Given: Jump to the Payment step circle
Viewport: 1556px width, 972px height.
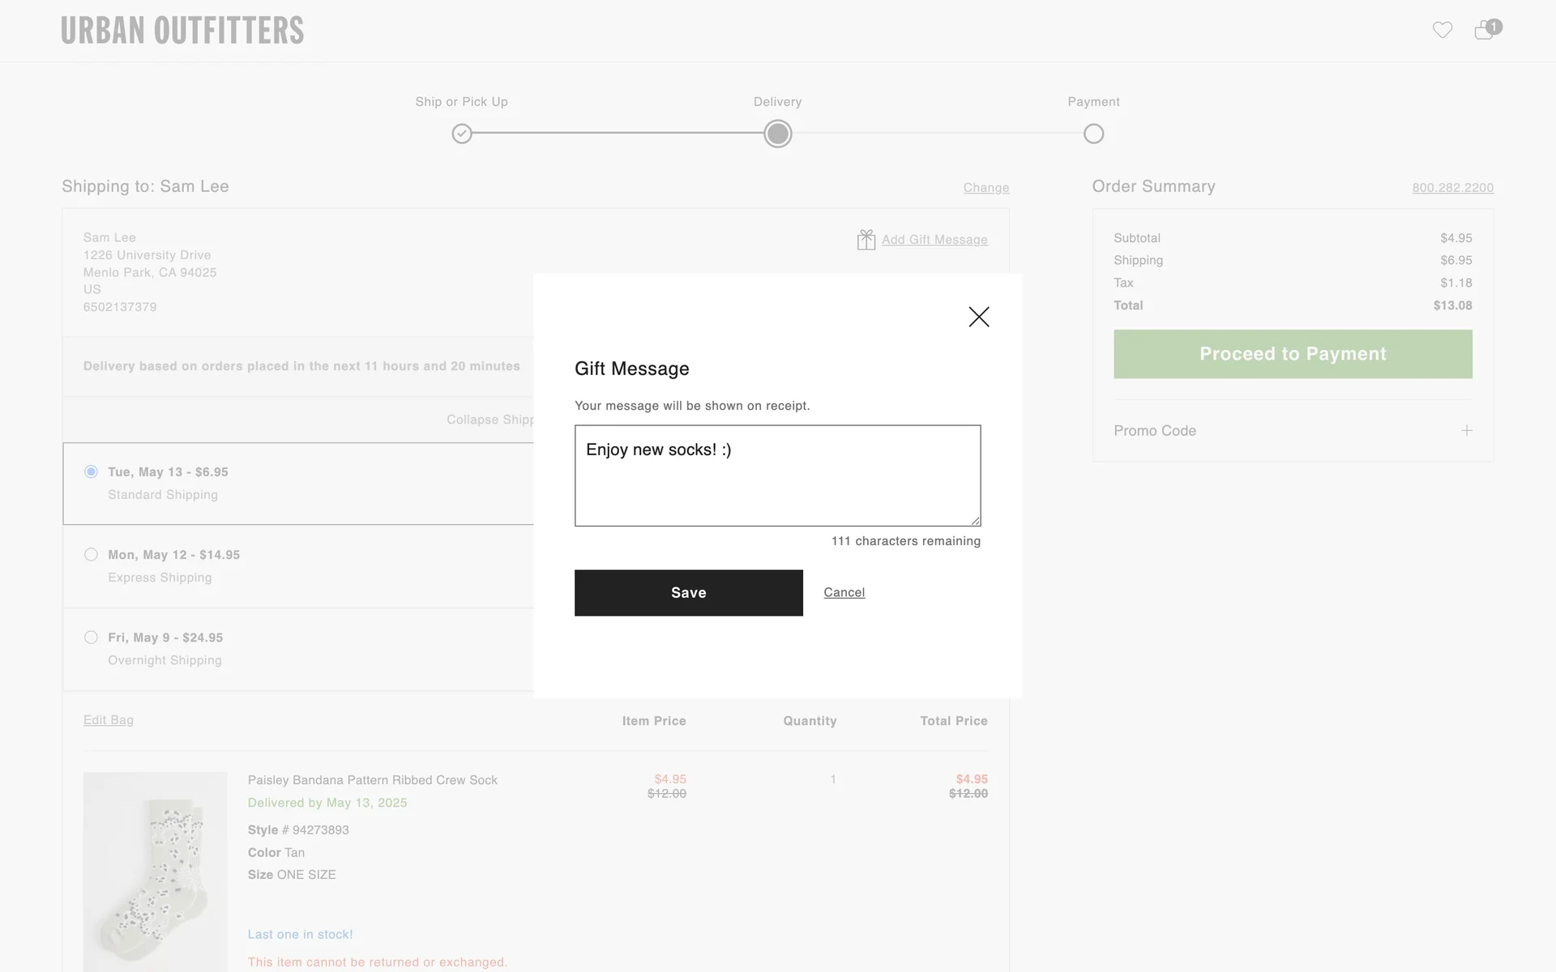Looking at the screenshot, I should [1093, 134].
